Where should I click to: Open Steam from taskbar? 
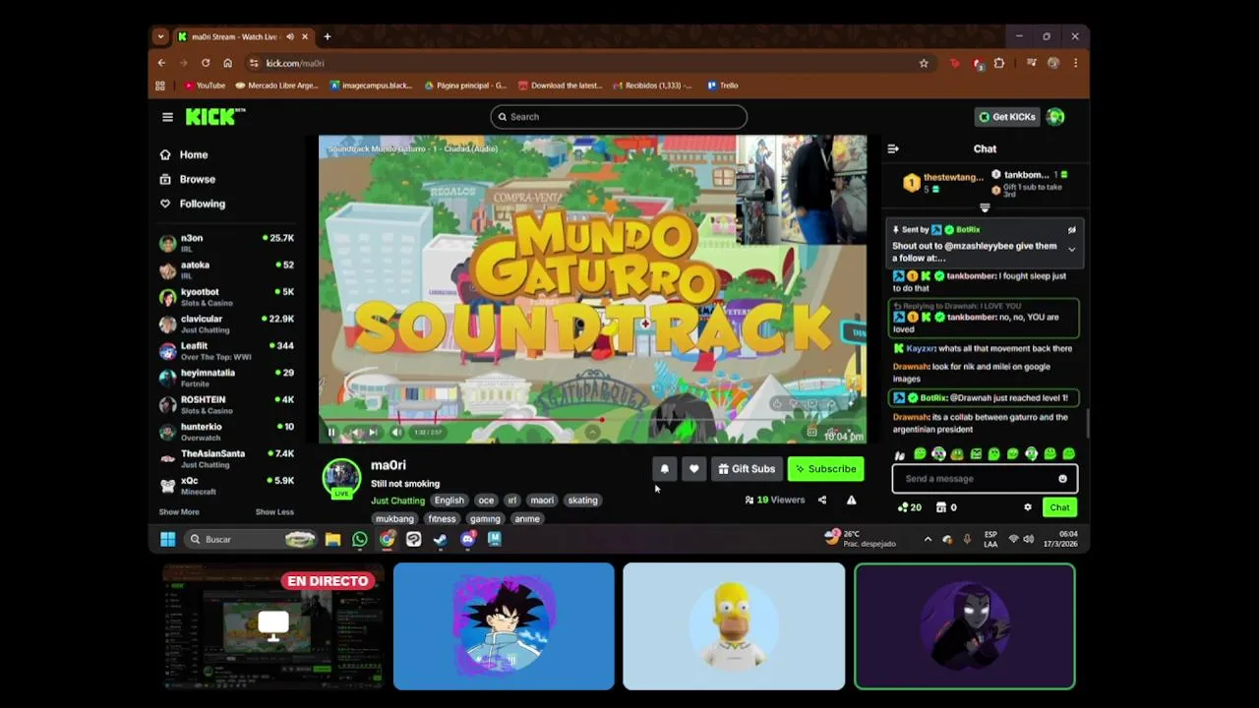pyautogui.click(x=440, y=539)
